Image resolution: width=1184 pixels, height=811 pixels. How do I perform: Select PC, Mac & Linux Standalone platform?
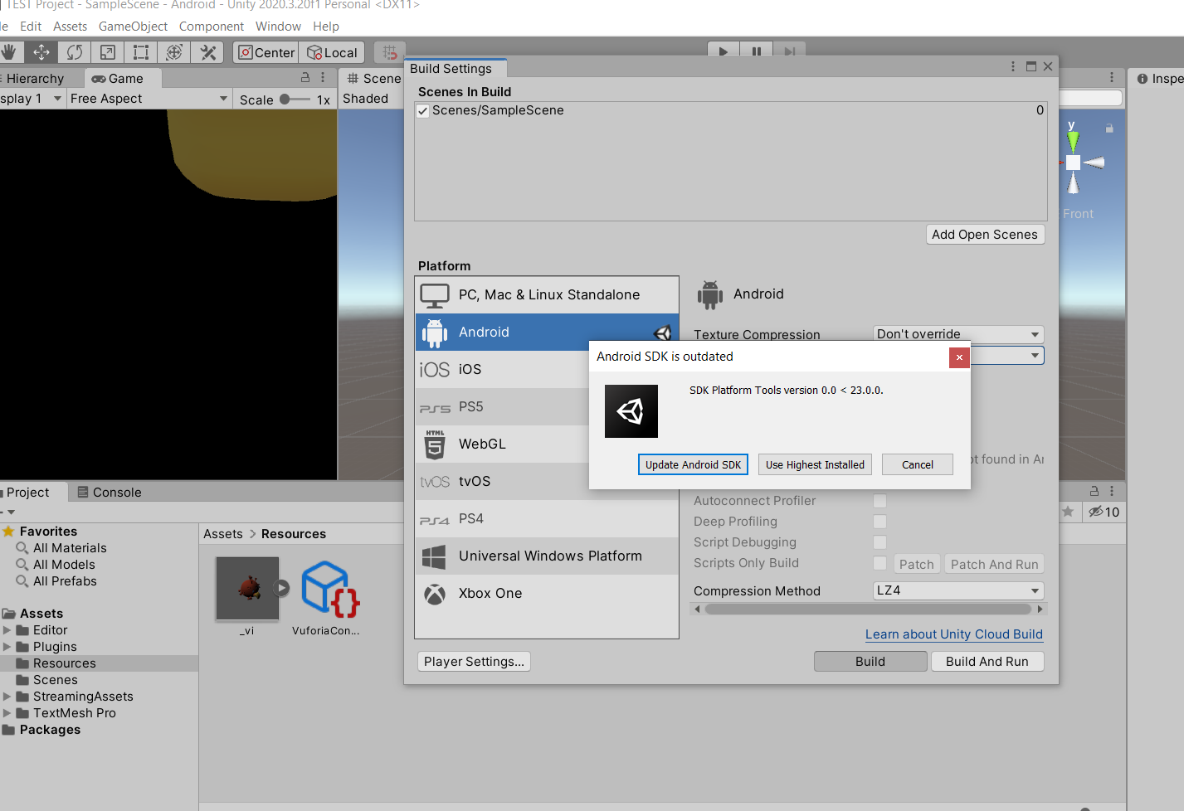click(547, 294)
